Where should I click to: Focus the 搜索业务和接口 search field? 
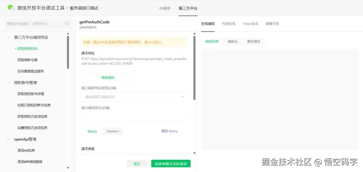coord(38,23)
